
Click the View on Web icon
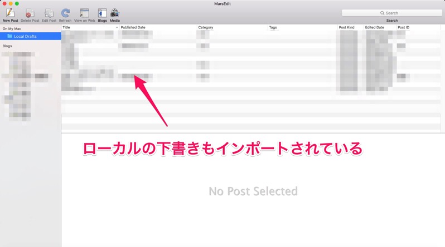pyautogui.click(x=85, y=13)
